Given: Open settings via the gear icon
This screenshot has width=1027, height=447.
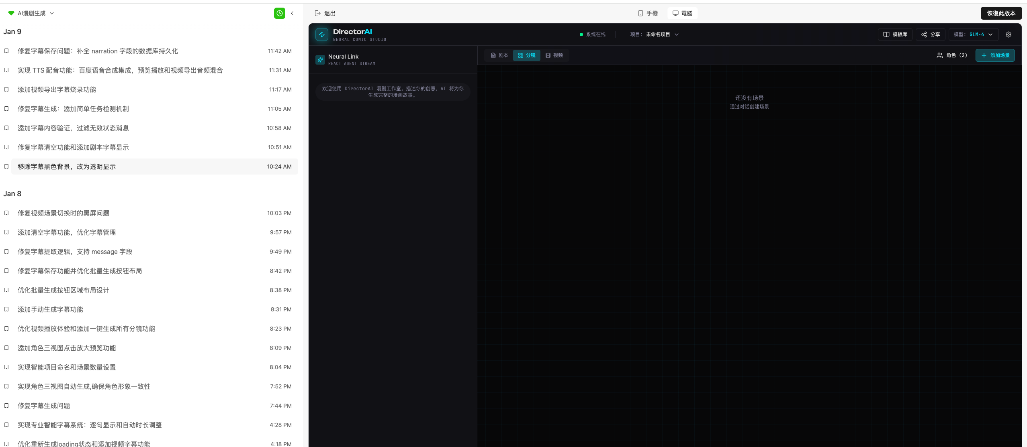Looking at the screenshot, I should coord(1008,35).
